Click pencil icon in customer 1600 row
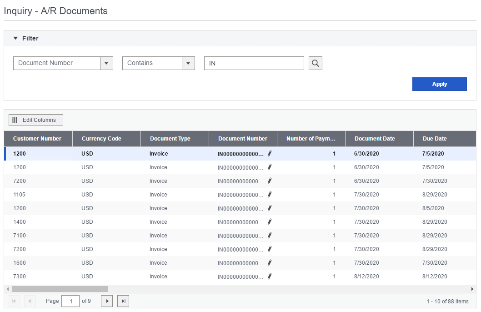Screen dimensions: 481x312 [x=270, y=263]
